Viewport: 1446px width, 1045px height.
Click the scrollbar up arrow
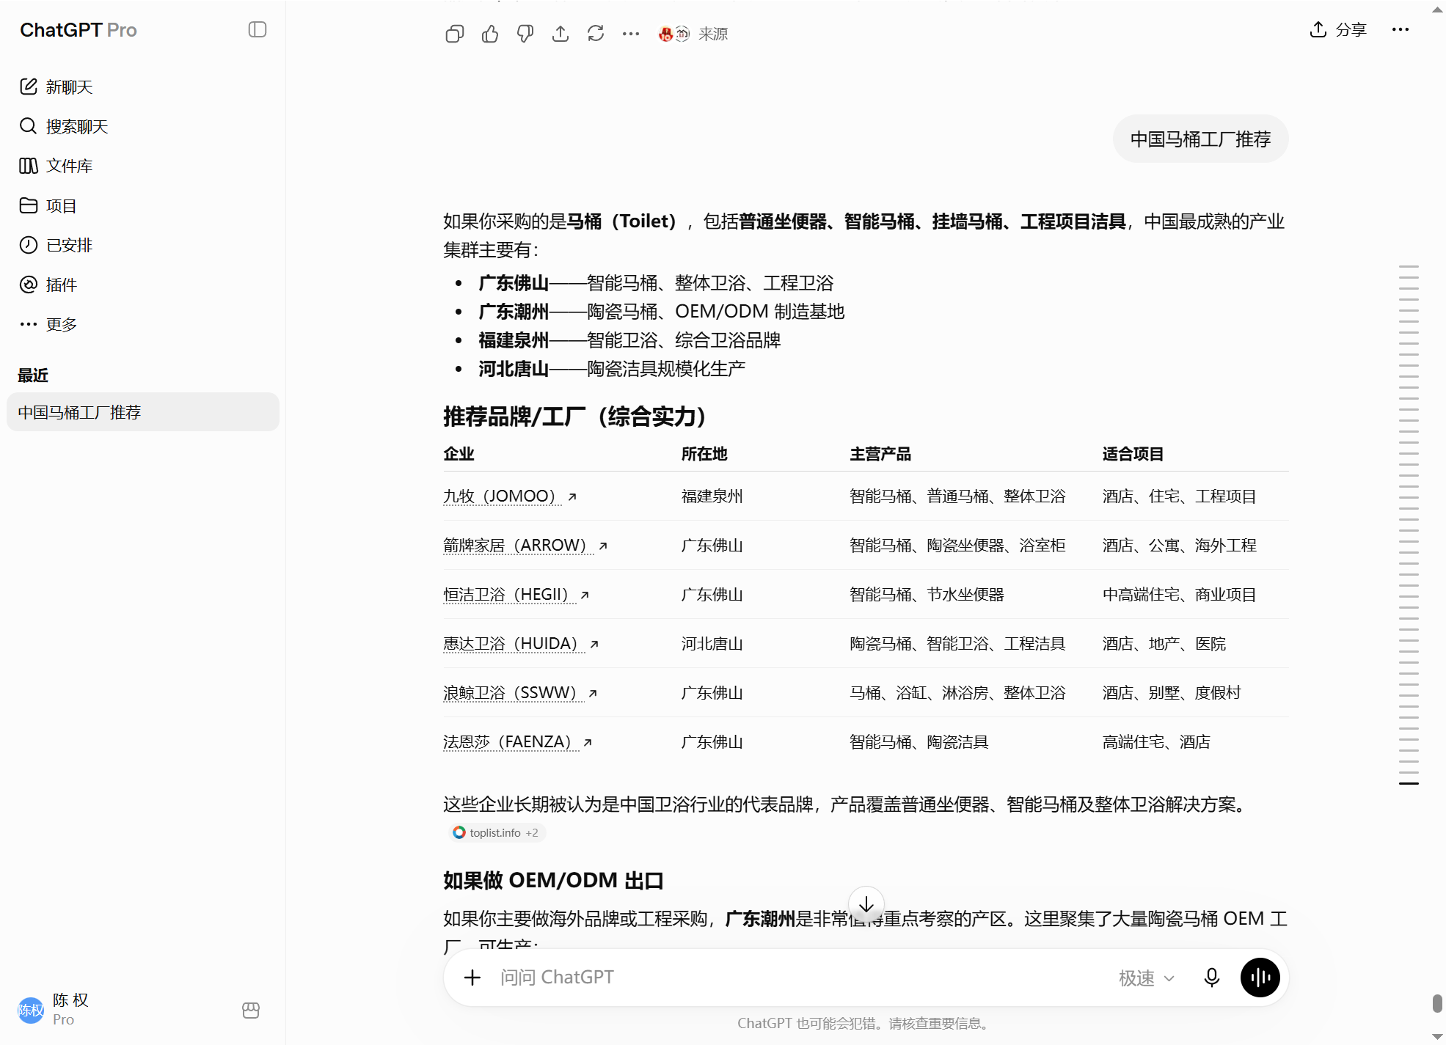click(1437, 10)
